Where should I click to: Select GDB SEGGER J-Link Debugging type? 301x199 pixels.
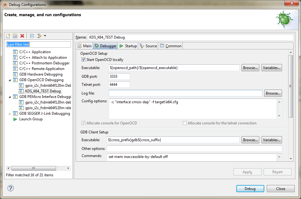pyautogui.click(x=45, y=113)
